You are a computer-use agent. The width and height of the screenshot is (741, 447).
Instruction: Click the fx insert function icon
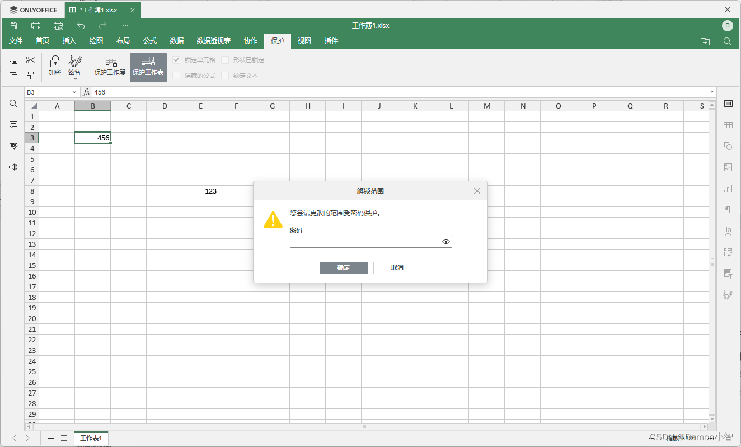coord(87,92)
